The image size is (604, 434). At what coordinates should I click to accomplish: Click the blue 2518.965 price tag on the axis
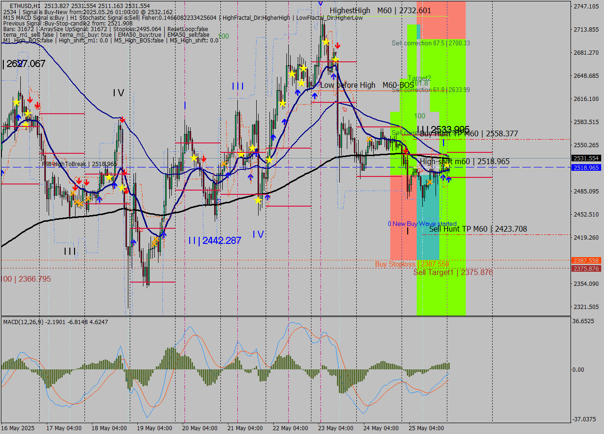coord(586,167)
